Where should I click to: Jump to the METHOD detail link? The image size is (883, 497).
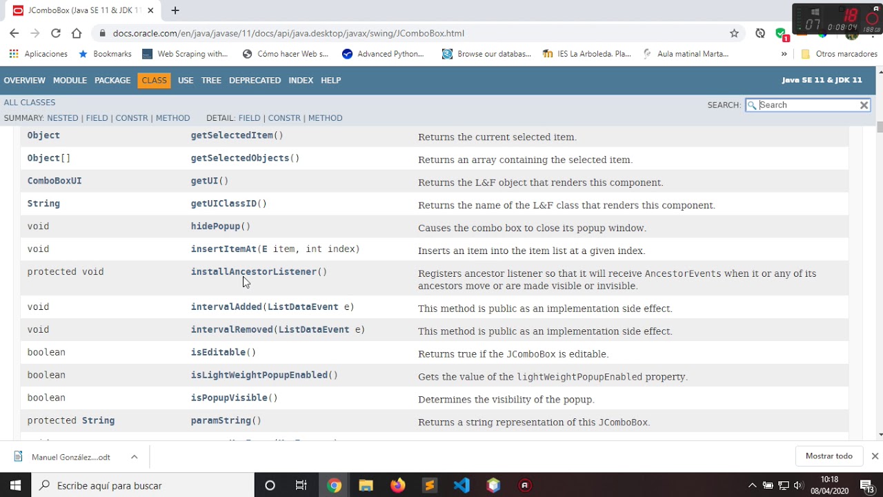pyautogui.click(x=325, y=118)
